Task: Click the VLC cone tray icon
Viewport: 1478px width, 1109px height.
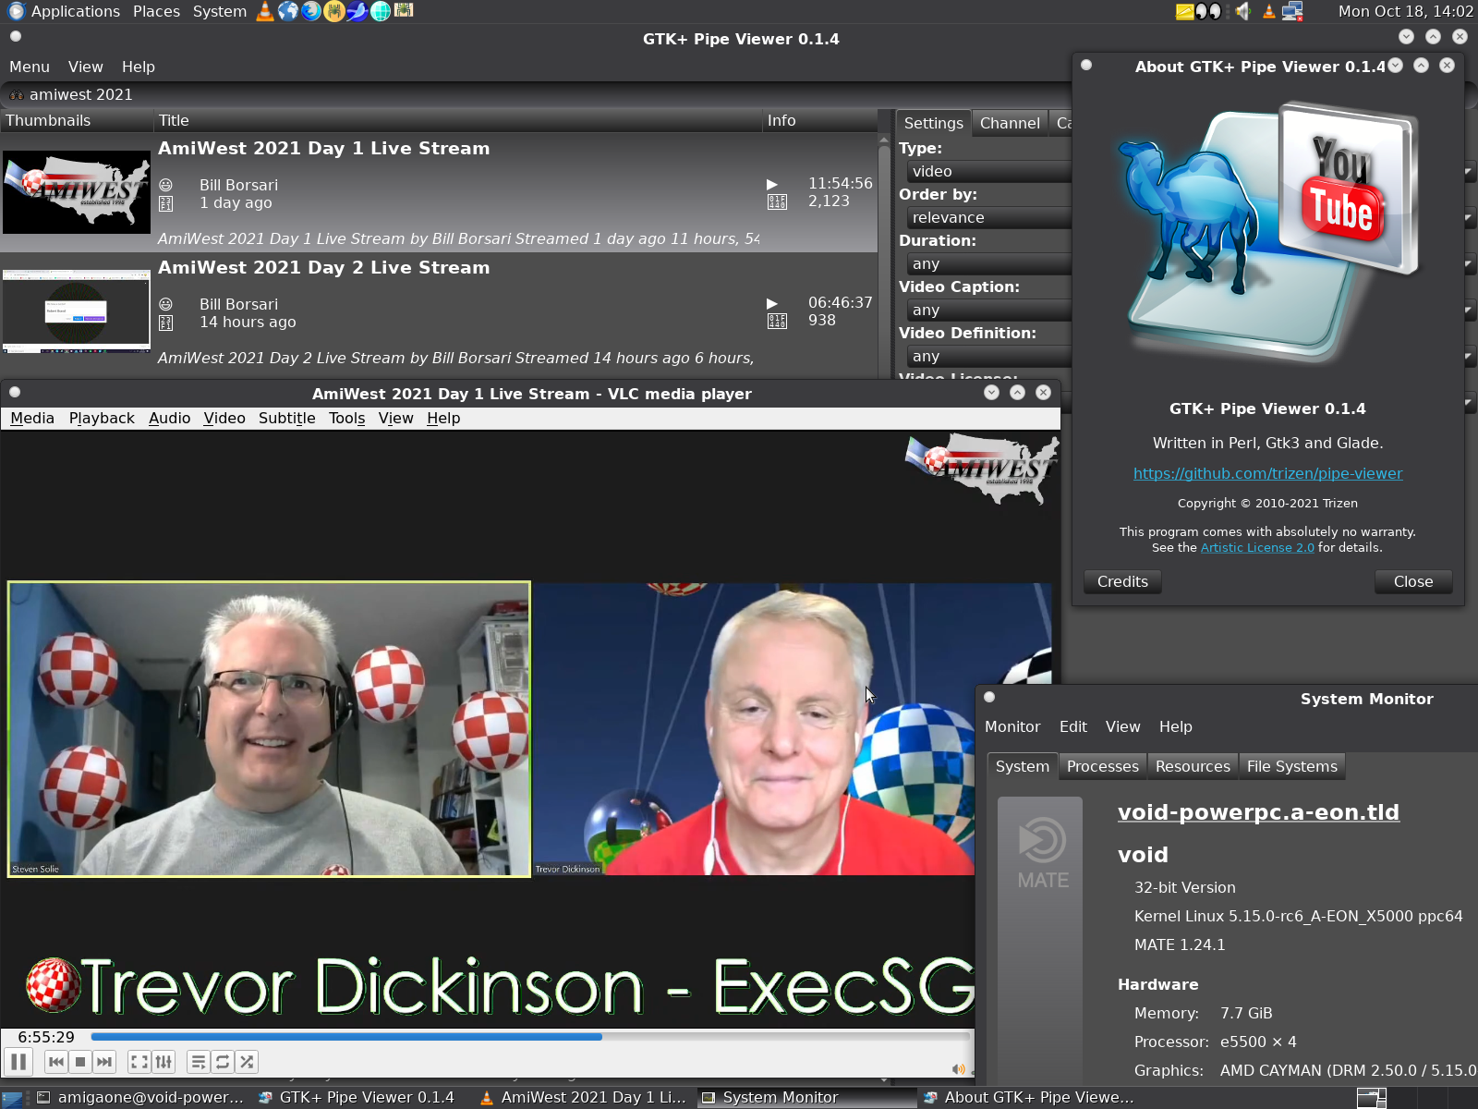Action: tap(1269, 11)
